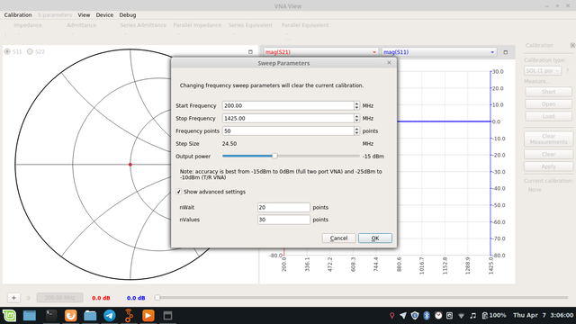Click the red Smith chart marker dot
576x324 pixels.
[x=130, y=165]
